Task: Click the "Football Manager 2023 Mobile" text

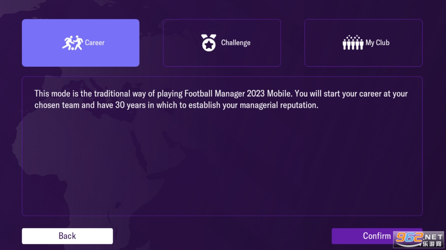Action: [238, 94]
